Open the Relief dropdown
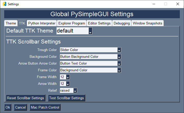184x113 pixels. pyautogui.click(x=75, y=90)
